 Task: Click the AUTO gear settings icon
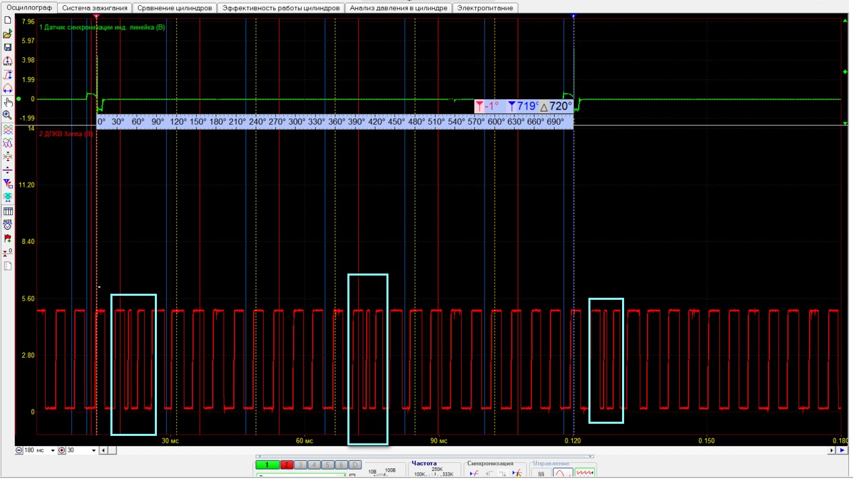[x=7, y=224]
